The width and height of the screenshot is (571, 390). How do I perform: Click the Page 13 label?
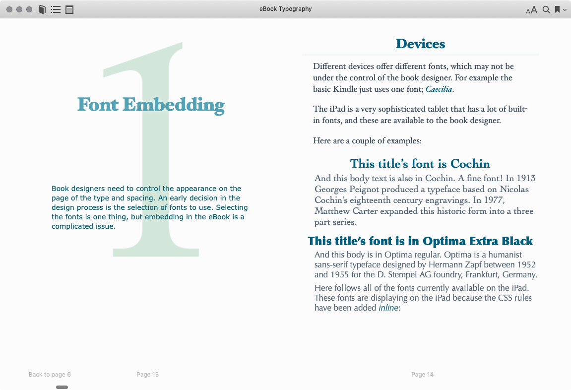click(x=147, y=374)
